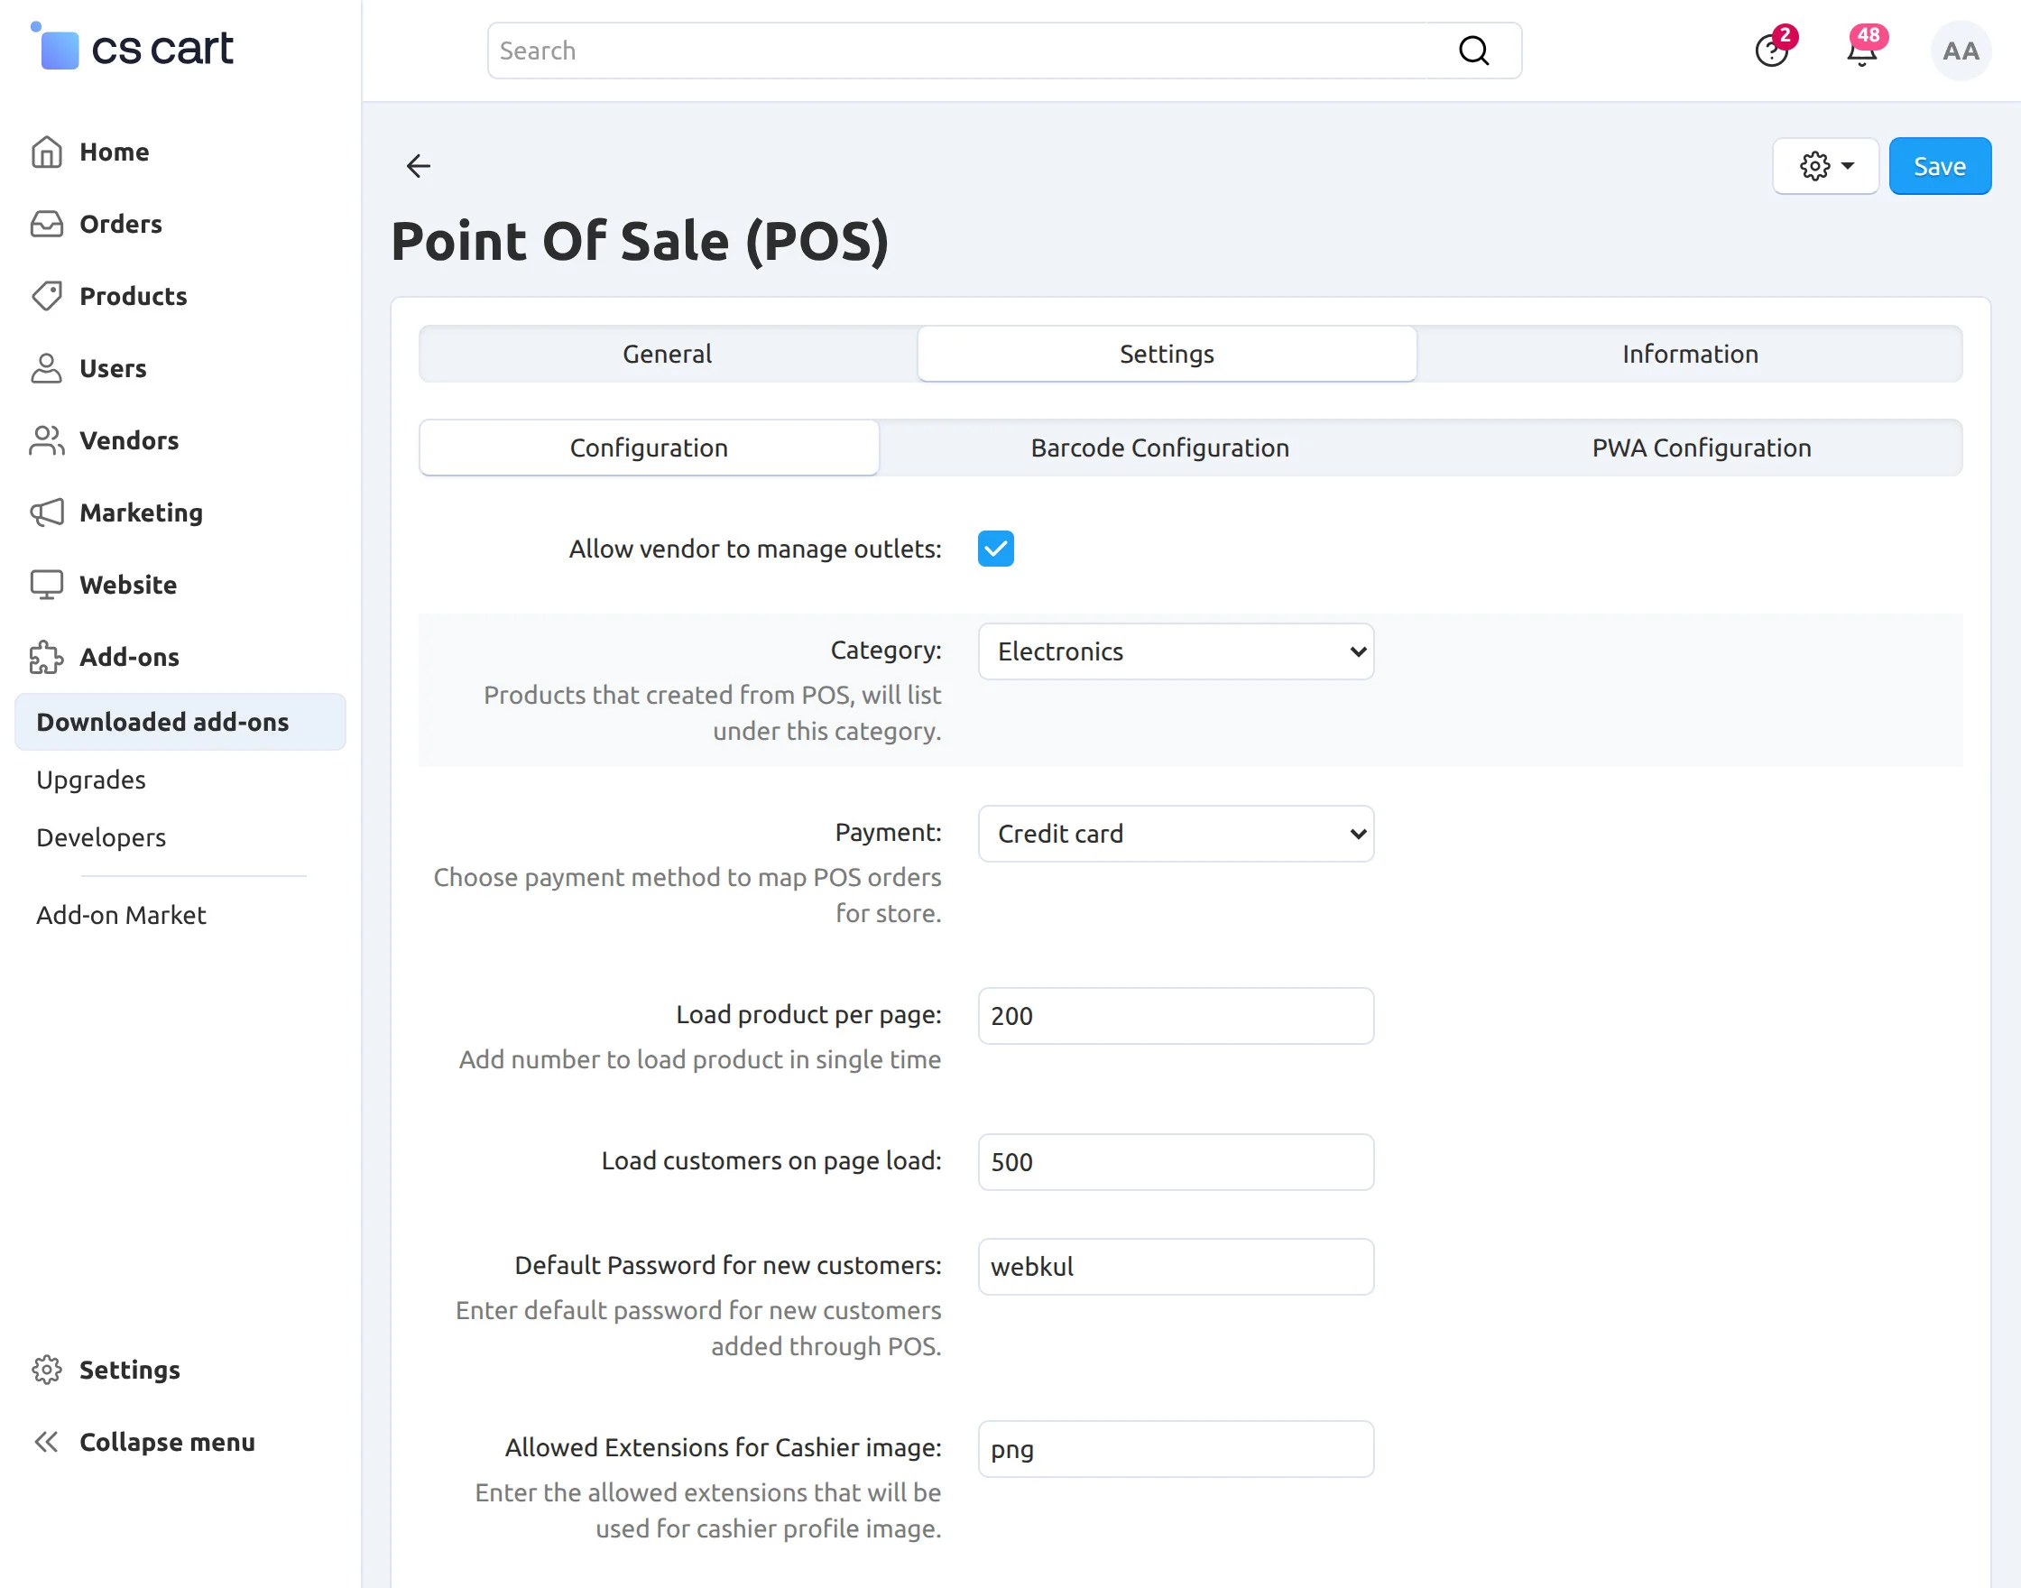Open the Add-on Market link
This screenshot has width=2021, height=1588.
(x=121, y=915)
